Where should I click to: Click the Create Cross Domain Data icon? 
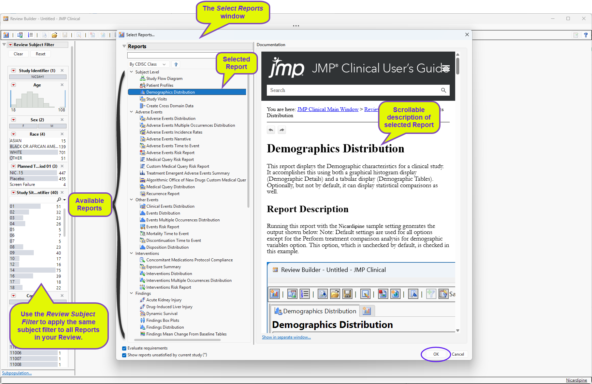tap(143, 106)
